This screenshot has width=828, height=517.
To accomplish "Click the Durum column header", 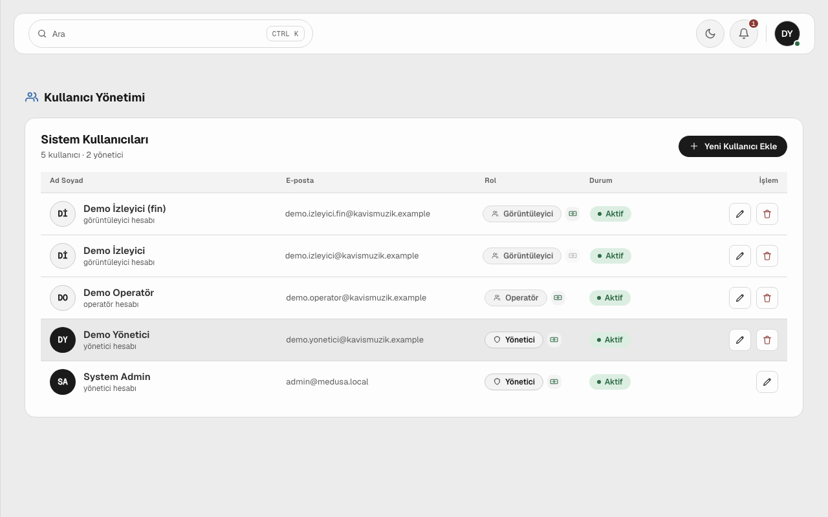I will [600, 181].
